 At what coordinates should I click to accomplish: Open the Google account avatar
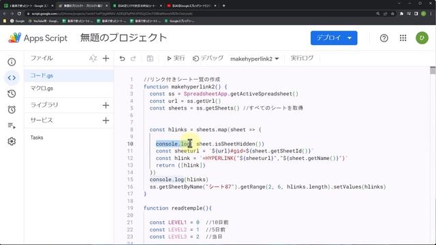click(422, 38)
